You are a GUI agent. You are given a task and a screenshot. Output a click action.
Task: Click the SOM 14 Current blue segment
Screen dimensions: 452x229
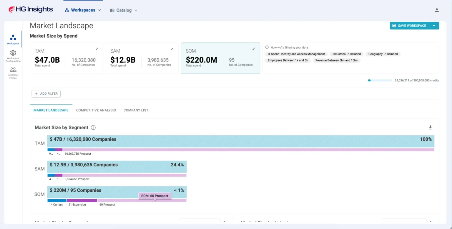(x=57, y=201)
